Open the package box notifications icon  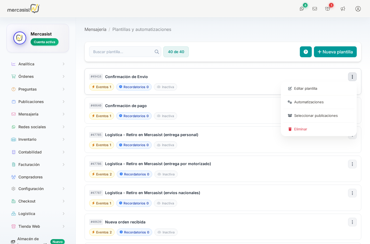tap(327, 9)
